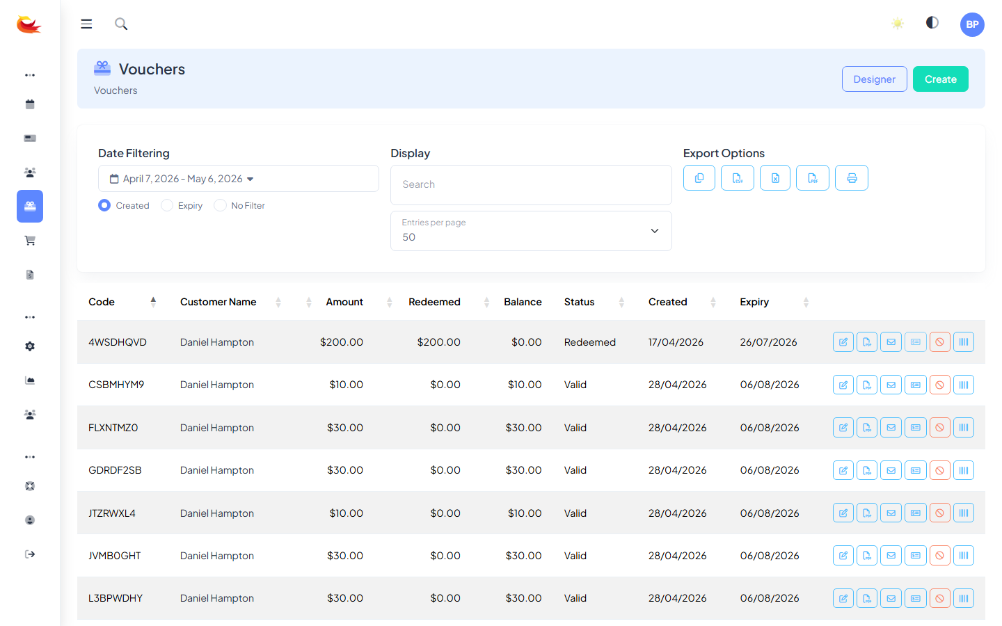Focus the Search input field
The width and height of the screenshot is (1002, 626).
pos(531,185)
